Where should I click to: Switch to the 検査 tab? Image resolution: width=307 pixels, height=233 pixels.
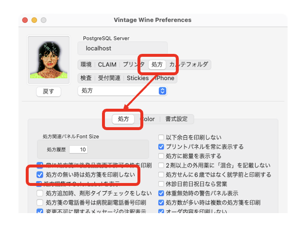pyautogui.click(x=86, y=78)
